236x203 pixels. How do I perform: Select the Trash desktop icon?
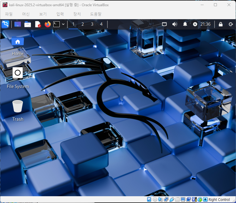click(x=18, y=111)
